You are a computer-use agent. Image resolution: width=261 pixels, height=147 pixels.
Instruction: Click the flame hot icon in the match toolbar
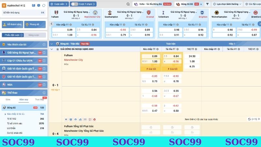click(x=95, y=119)
